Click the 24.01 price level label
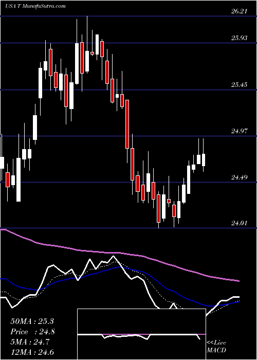Screen dimensions: 257x360 pyautogui.click(x=239, y=223)
